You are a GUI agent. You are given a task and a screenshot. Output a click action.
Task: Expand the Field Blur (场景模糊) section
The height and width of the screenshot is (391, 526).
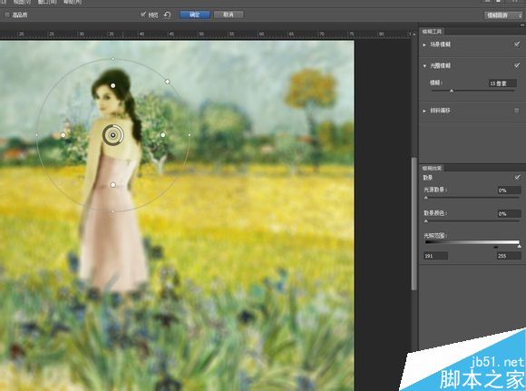[x=424, y=44]
